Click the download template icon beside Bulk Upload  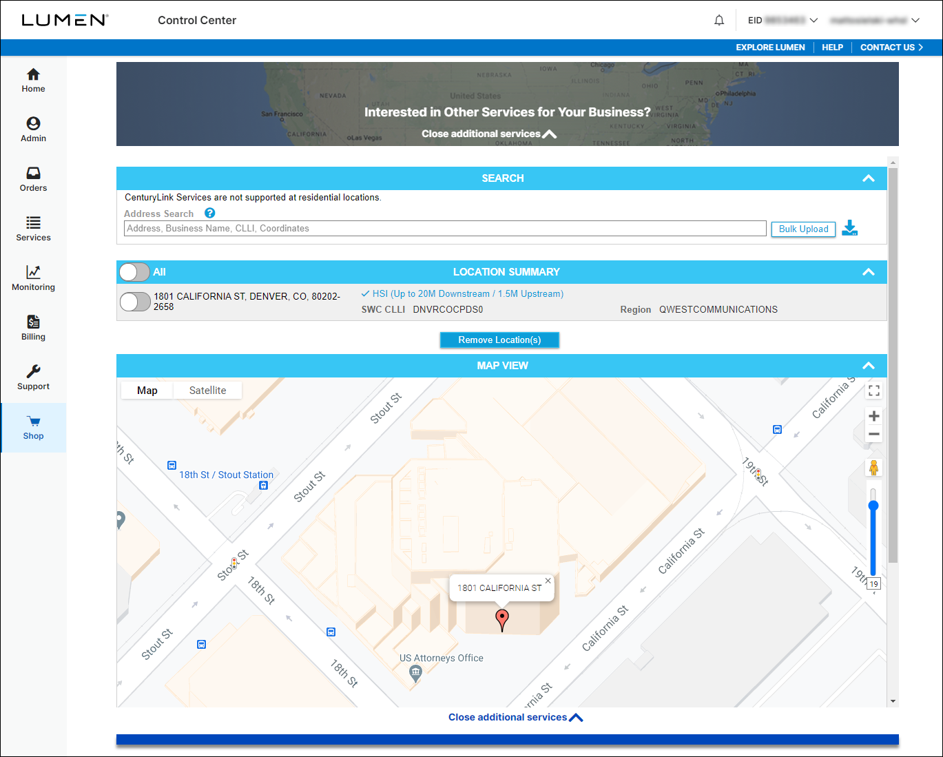[850, 228]
